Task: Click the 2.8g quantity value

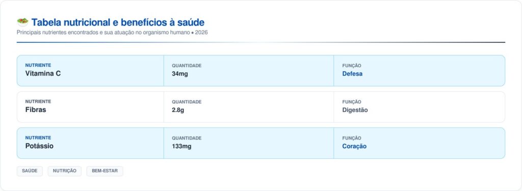Action: pos(178,110)
